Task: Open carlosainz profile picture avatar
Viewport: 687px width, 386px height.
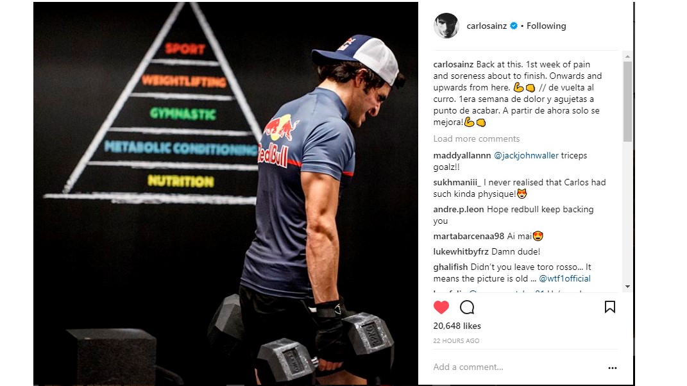Action: (446, 26)
